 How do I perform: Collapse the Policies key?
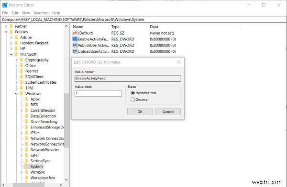pos(6,32)
